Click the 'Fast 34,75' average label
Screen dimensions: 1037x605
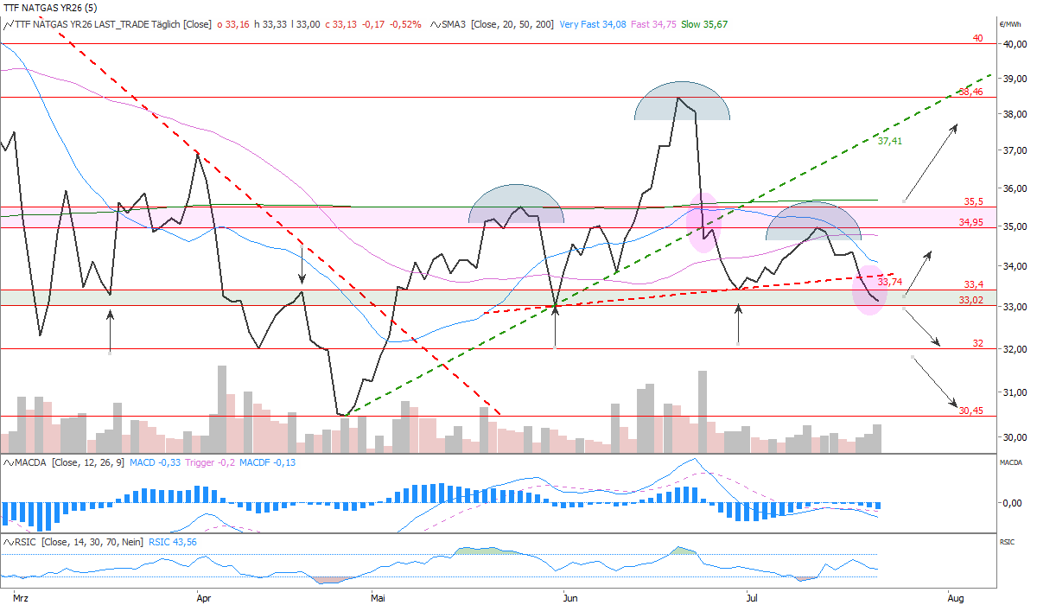click(x=653, y=24)
